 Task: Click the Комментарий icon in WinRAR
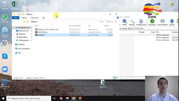pyautogui.click(x=162, y=22)
